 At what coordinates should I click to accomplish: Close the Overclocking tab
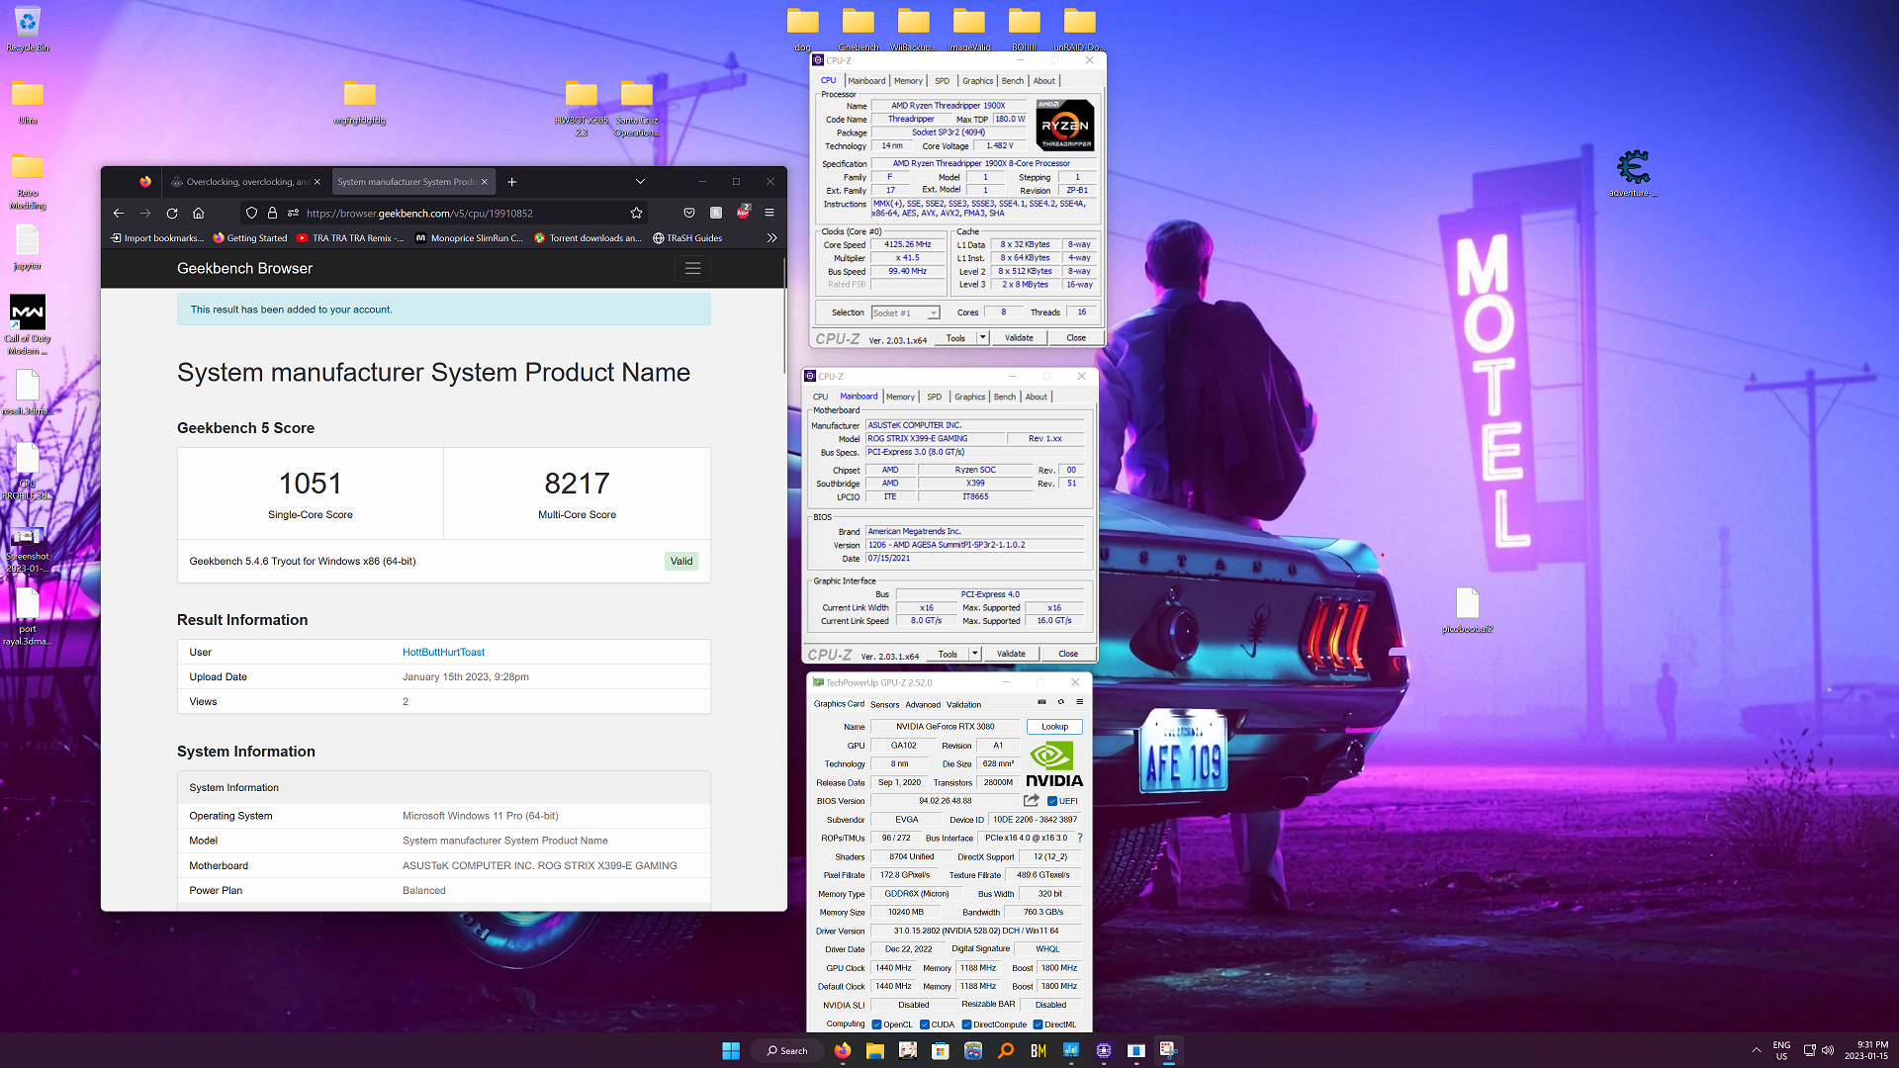point(317,182)
